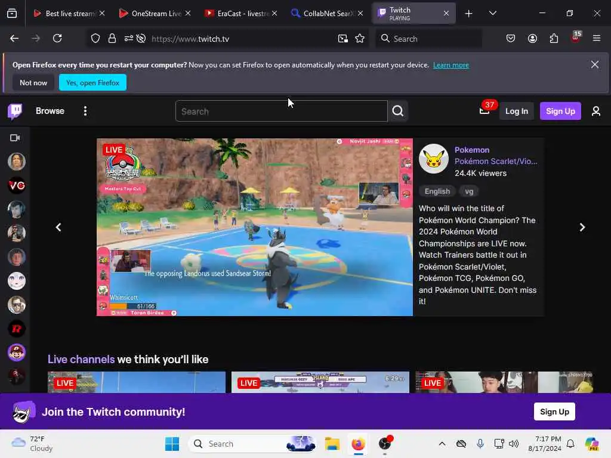Show the next featured stream in carousel
Image resolution: width=611 pixels, height=458 pixels.
coord(582,227)
